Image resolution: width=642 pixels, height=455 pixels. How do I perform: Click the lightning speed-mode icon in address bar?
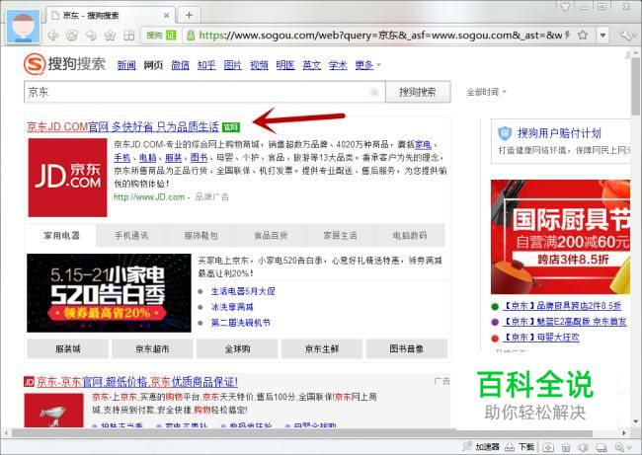(568, 36)
